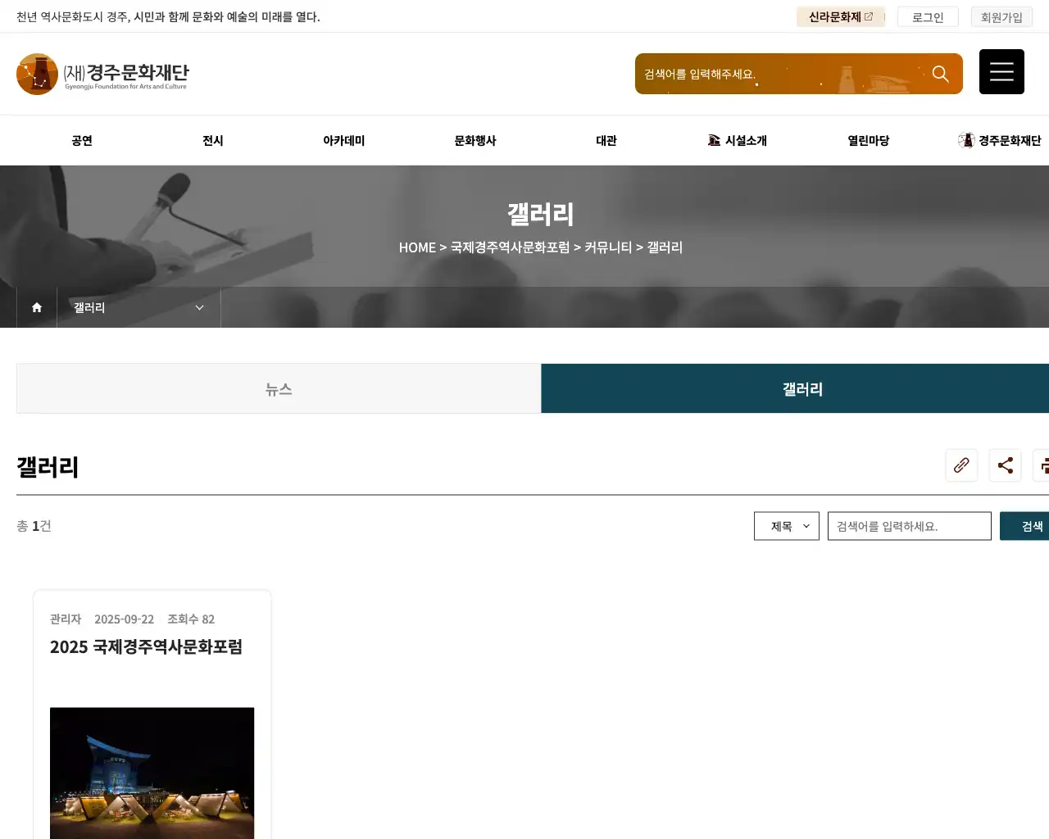Open the 제목 search filter dropdown
This screenshot has height=839, width=1049.
(x=786, y=526)
